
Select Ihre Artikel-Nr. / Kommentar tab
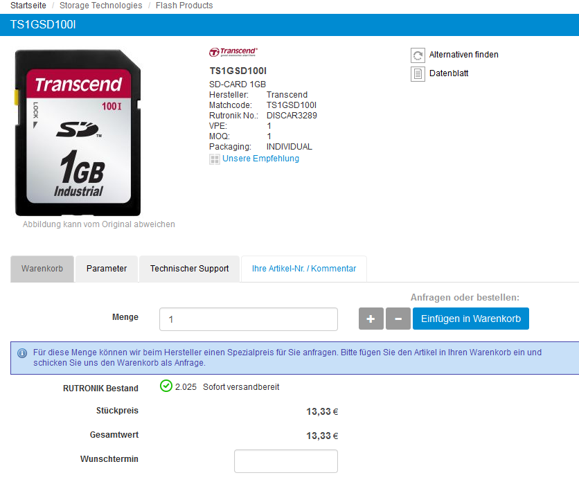click(x=304, y=269)
